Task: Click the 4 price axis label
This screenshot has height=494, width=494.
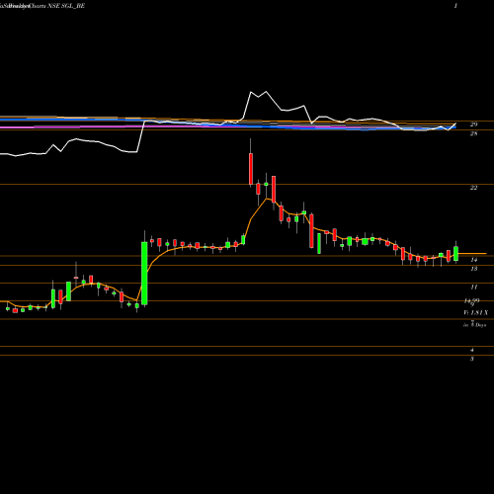Action: tap(472, 350)
